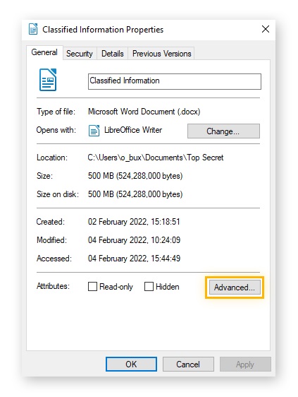Click the document icon in title bar
This screenshot has width=298, height=397.
33,29
